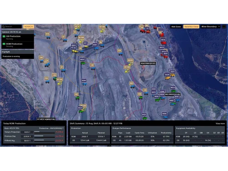Select the blue truck labeled 8549
Image resolution: width=228 pixels, height=171 pixels.
pos(84,84)
